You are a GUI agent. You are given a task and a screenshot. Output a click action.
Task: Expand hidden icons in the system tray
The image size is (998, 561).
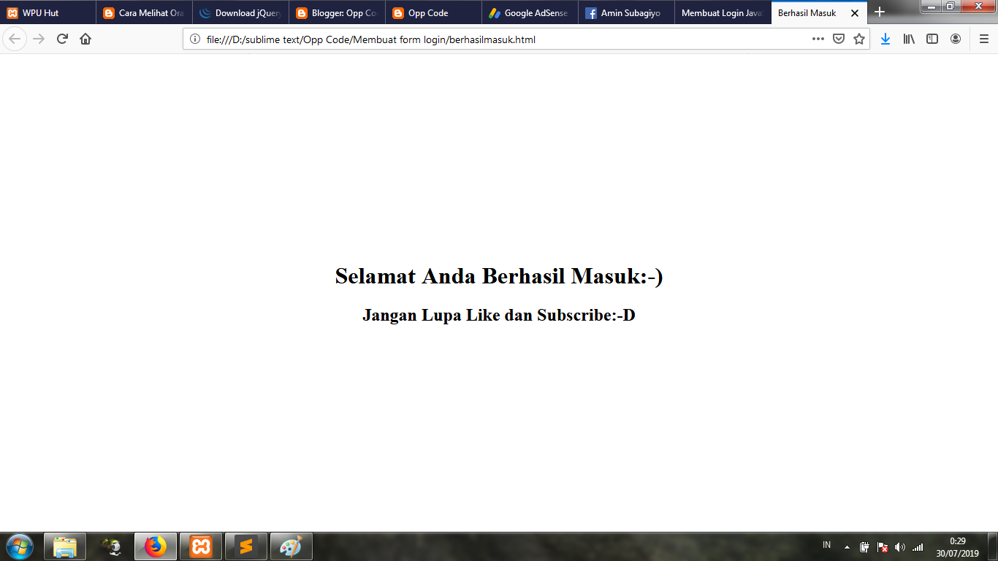tap(845, 546)
